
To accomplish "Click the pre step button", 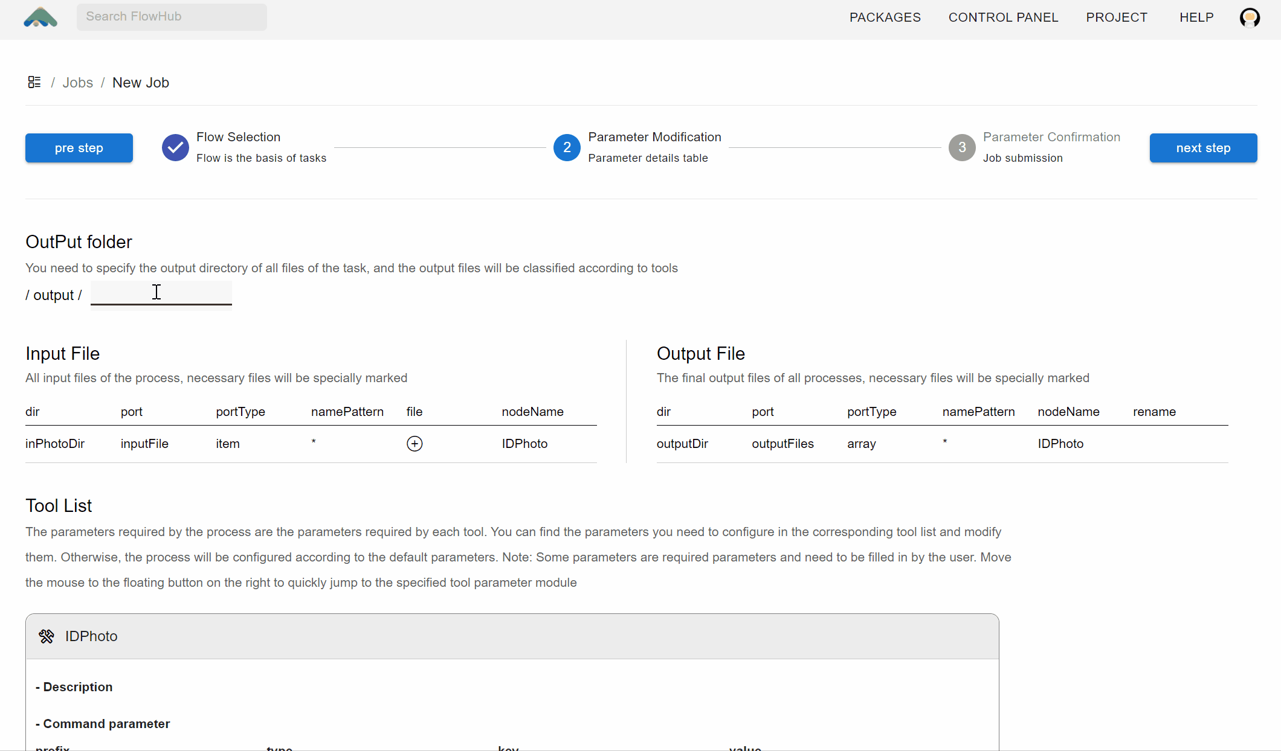I will [x=79, y=148].
